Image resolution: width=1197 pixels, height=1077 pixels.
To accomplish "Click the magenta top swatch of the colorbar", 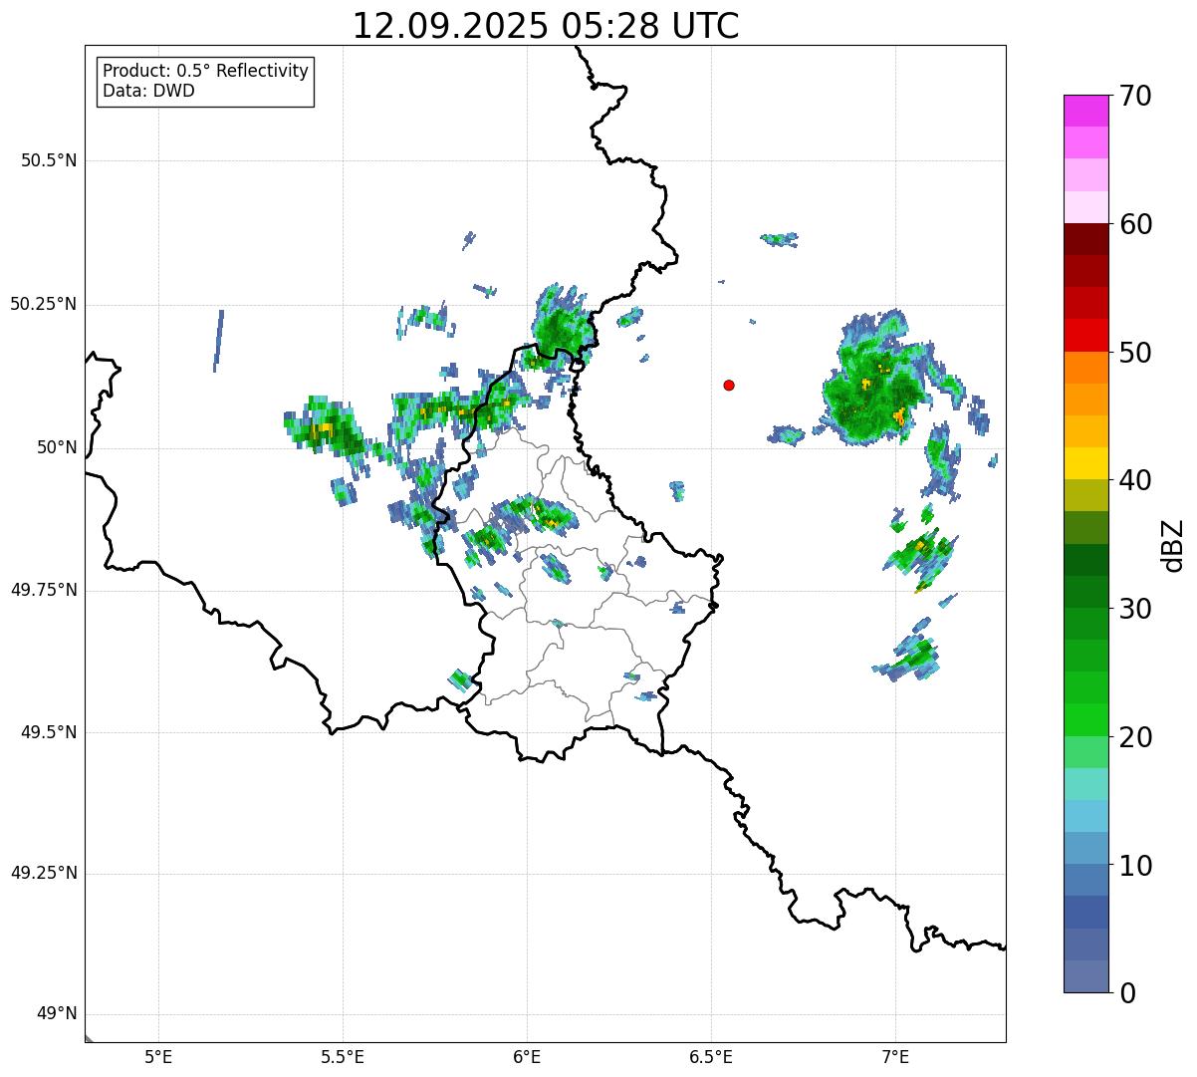I will tap(1085, 111).
